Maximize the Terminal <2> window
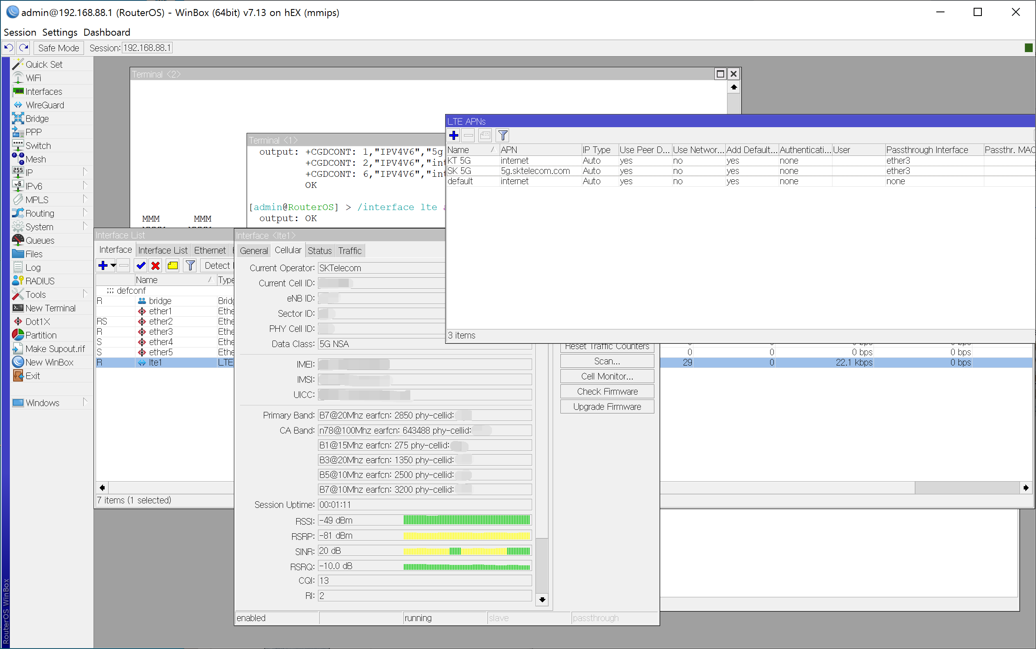The image size is (1036, 649). coord(720,74)
